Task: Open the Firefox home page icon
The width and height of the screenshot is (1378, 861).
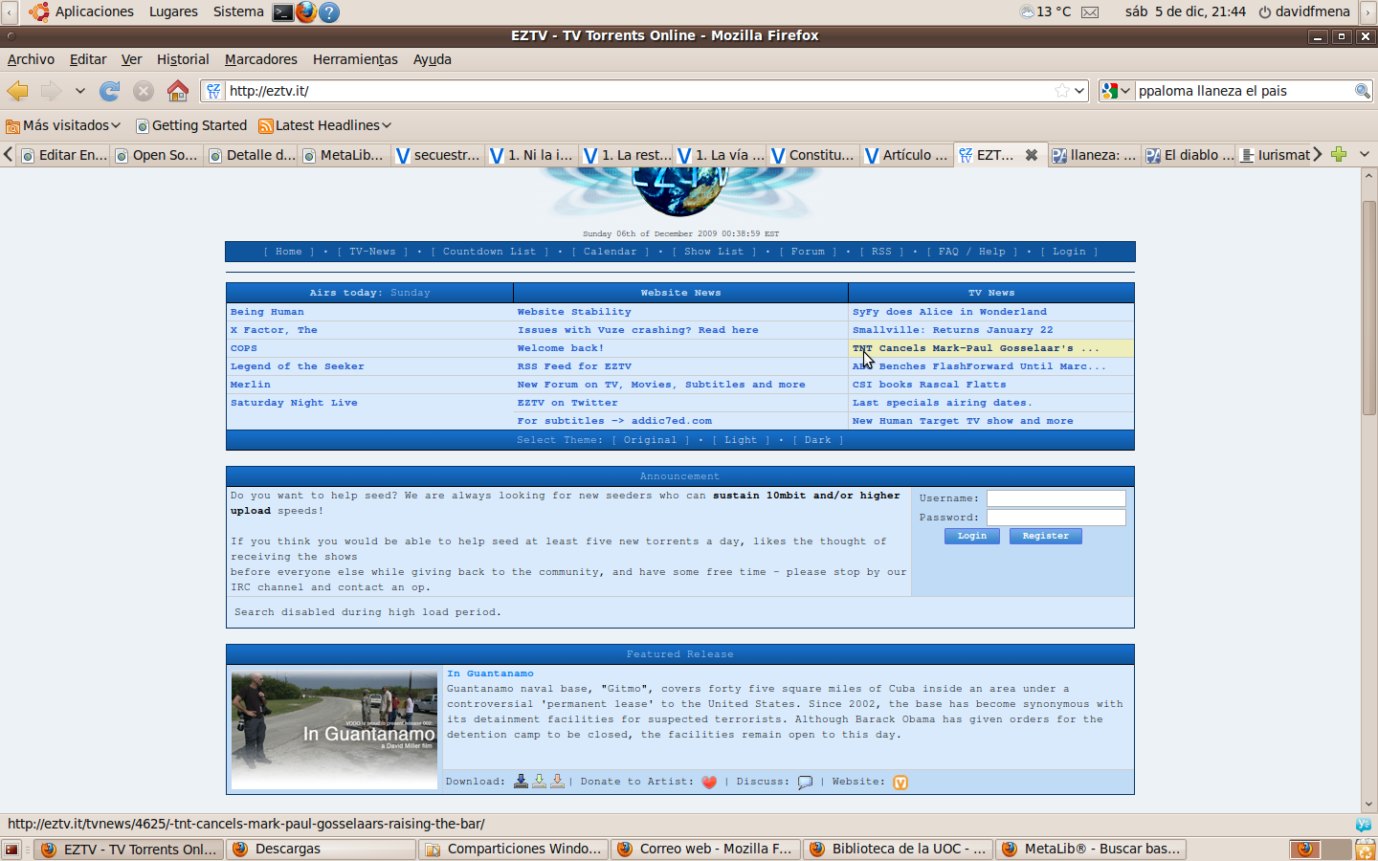Action: click(x=177, y=91)
